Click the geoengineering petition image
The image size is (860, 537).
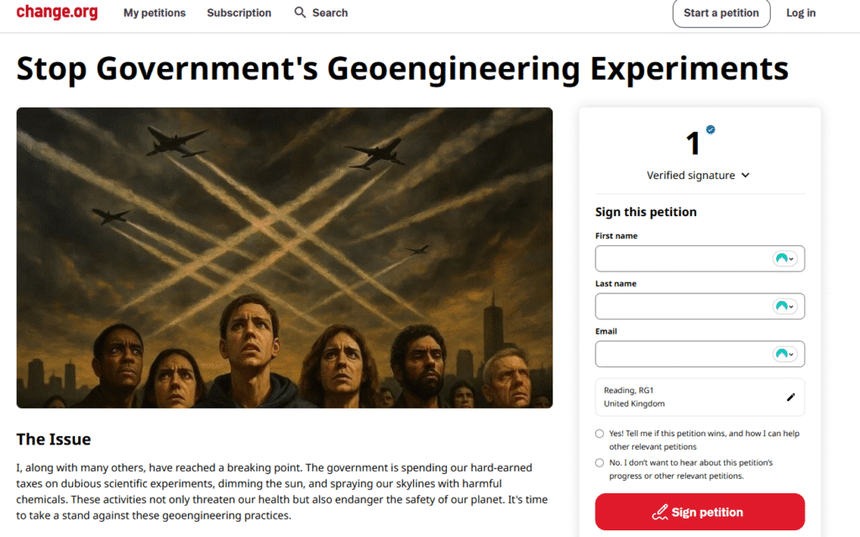(x=285, y=257)
